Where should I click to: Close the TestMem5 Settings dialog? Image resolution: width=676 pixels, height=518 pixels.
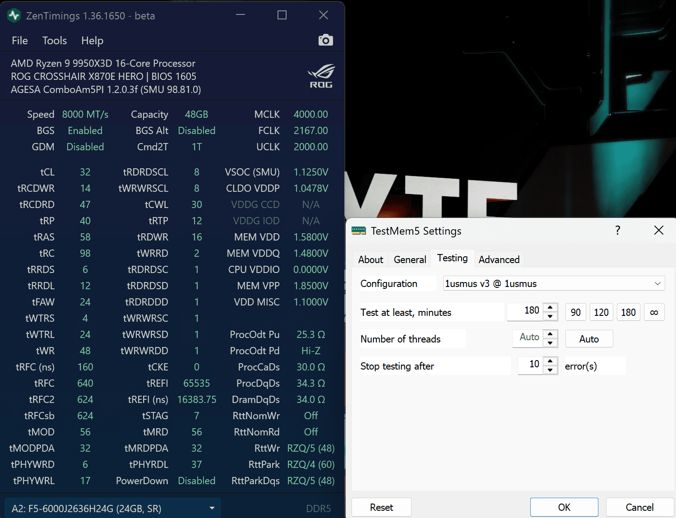click(x=659, y=230)
